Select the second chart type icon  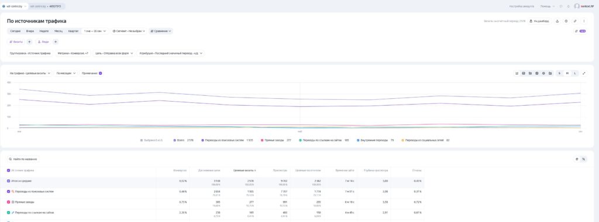coord(524,73)
